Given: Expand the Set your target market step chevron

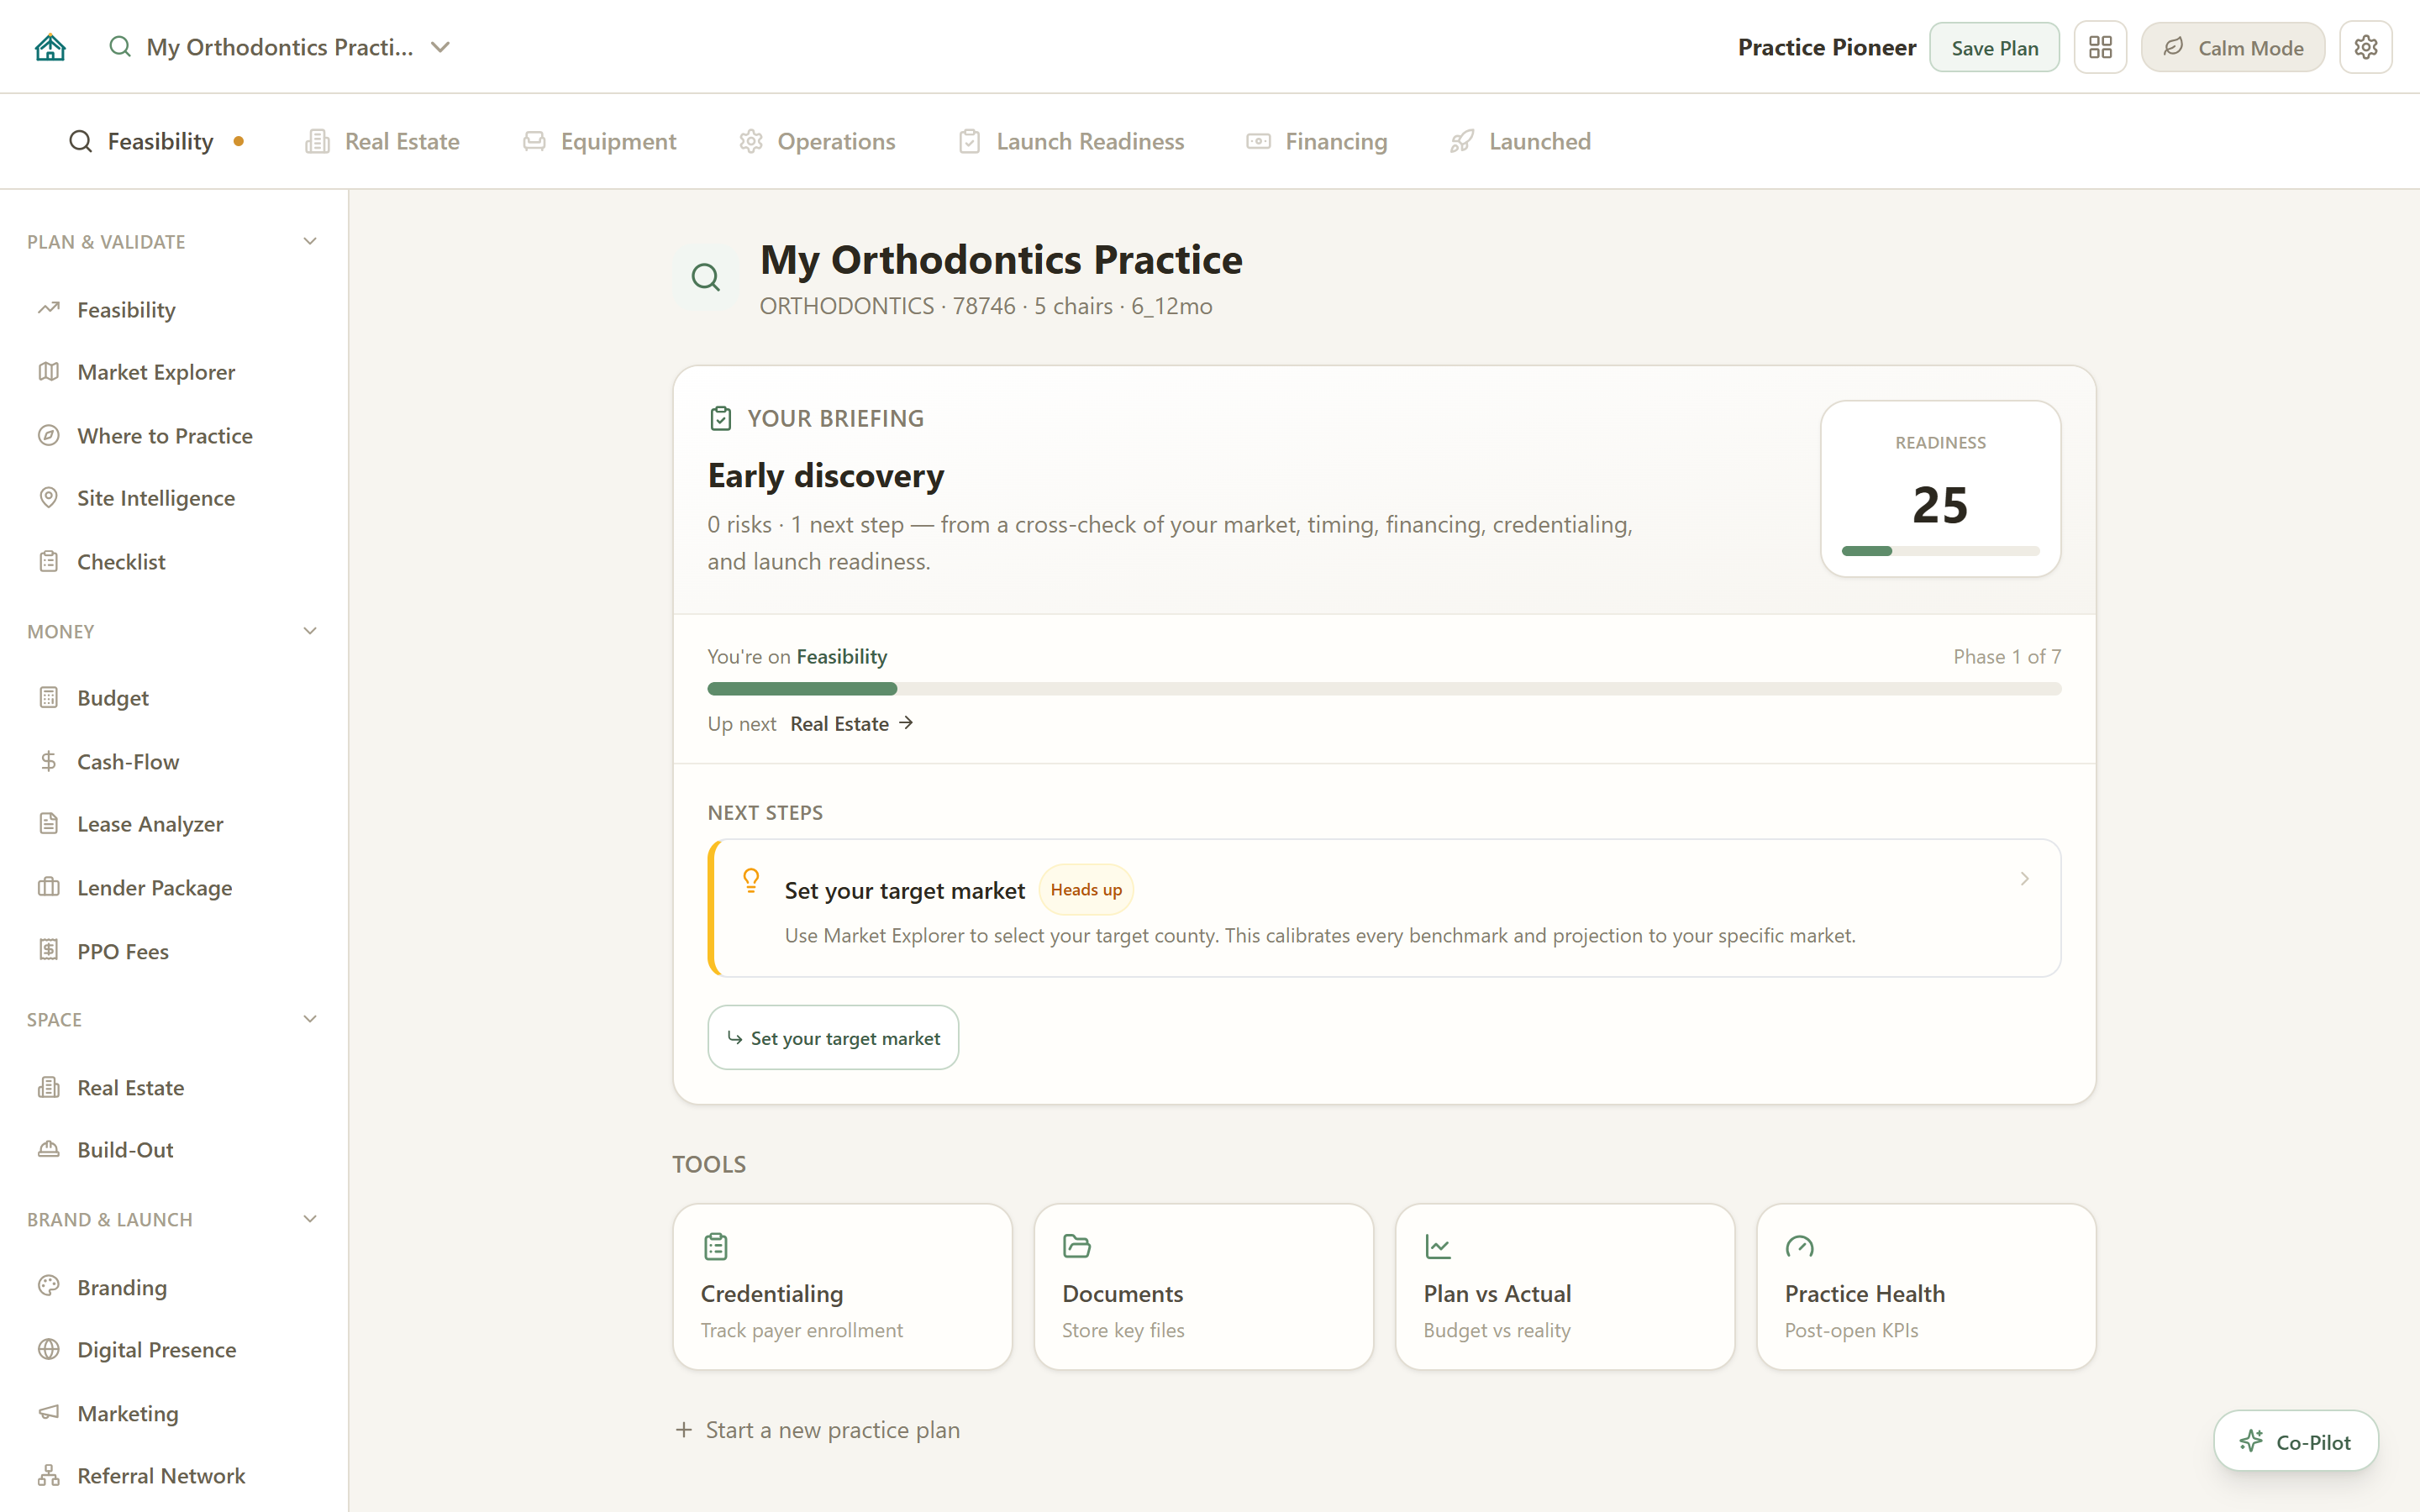Looking at the screenshot, I should click(2024, 879).
